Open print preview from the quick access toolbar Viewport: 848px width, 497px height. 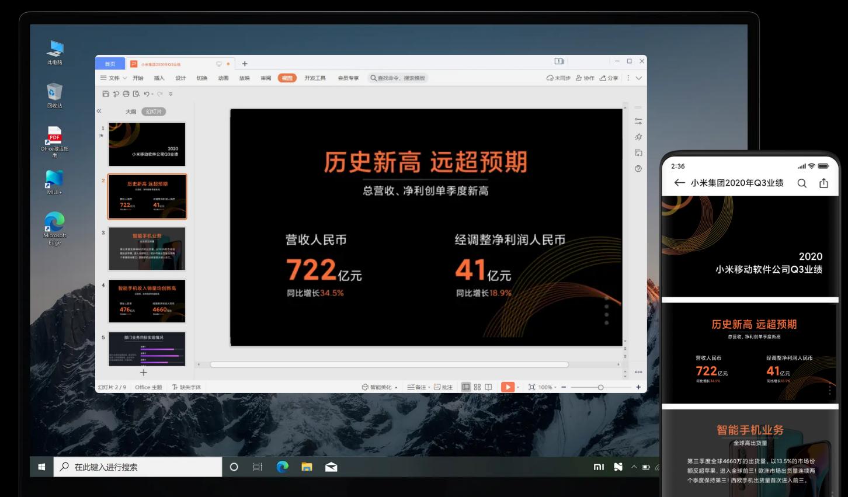pyautogui.click(x=137, y=93)
